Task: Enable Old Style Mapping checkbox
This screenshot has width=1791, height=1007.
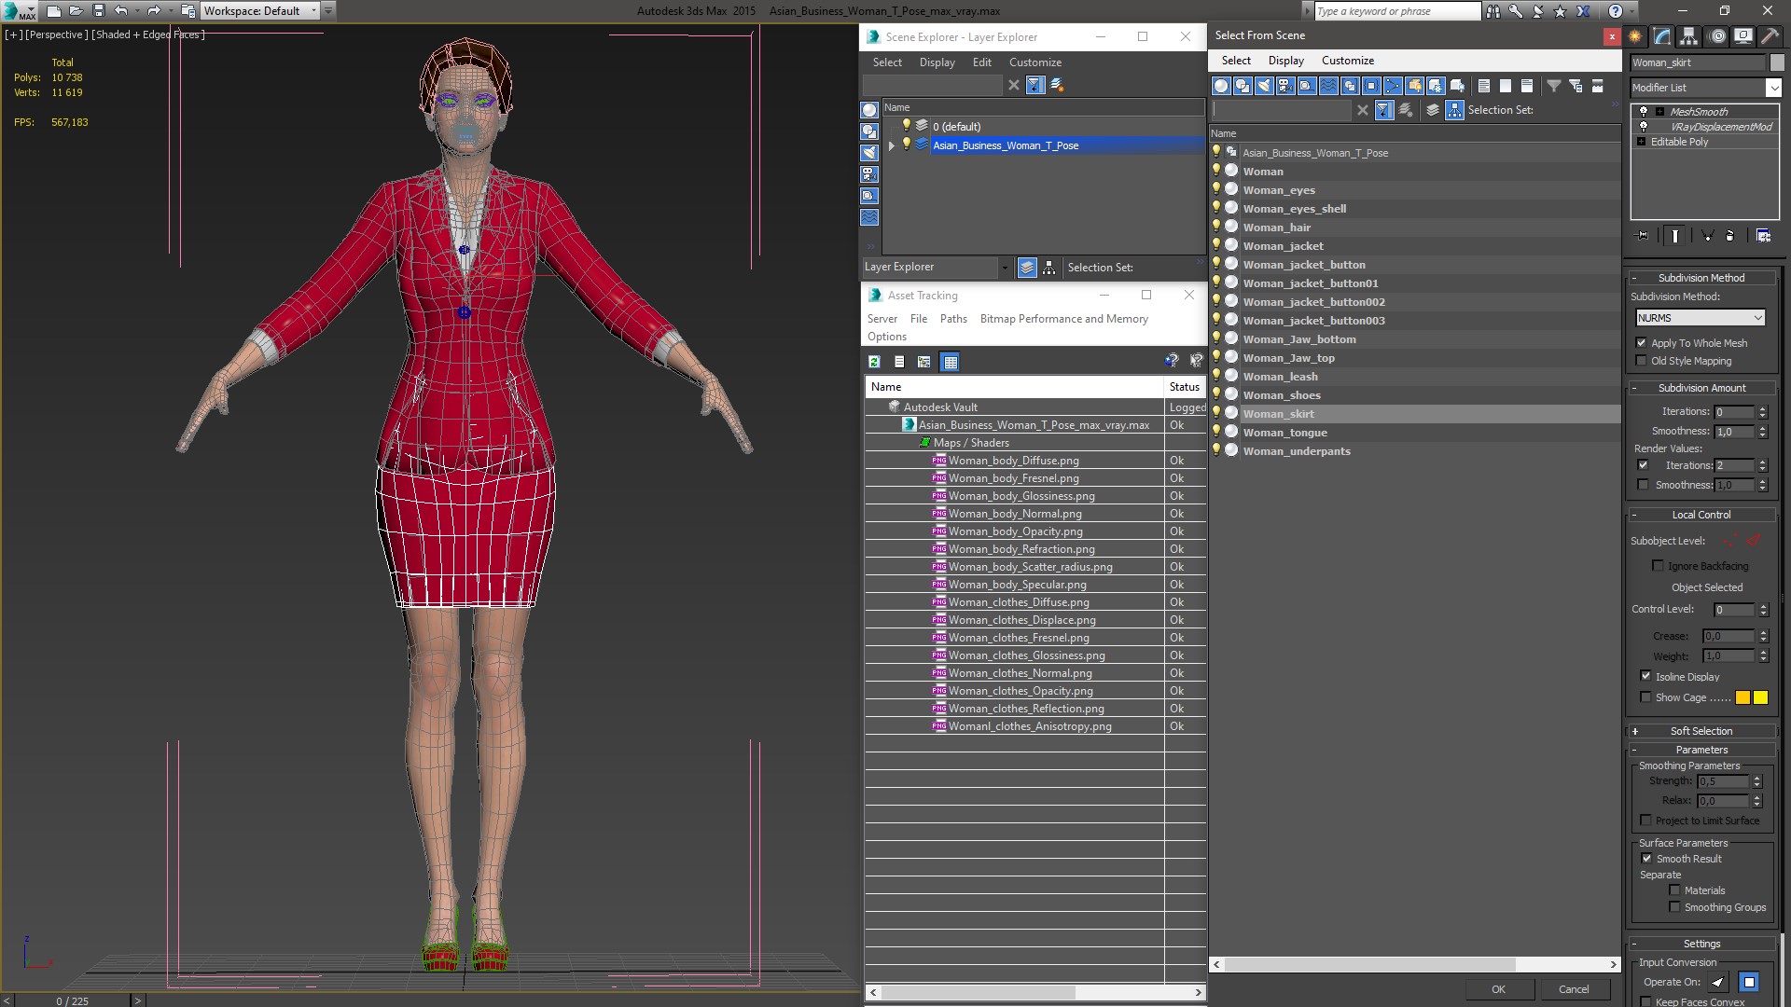Action: click(1642, 361)
